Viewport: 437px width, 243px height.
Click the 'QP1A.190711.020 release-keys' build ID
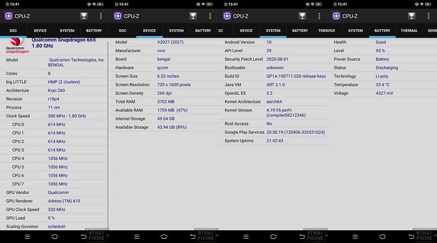(296, 76)
